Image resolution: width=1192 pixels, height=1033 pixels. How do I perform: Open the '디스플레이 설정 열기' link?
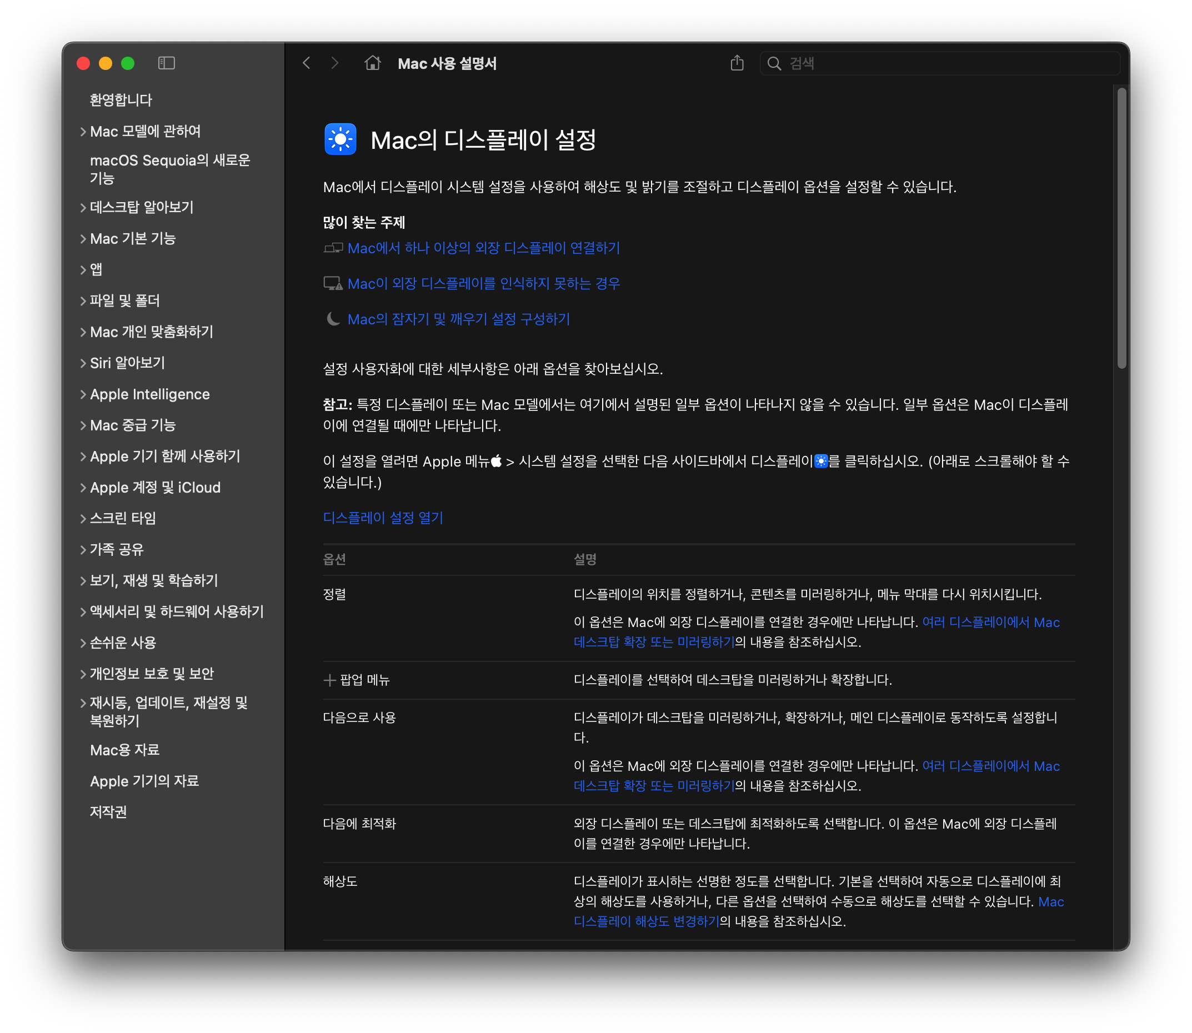(x=383, y=518)
